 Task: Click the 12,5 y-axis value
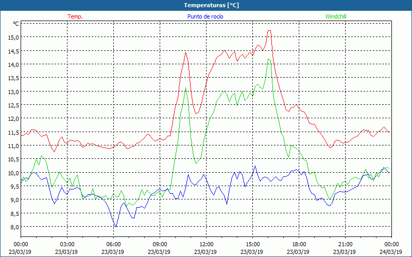click(13, 105)
